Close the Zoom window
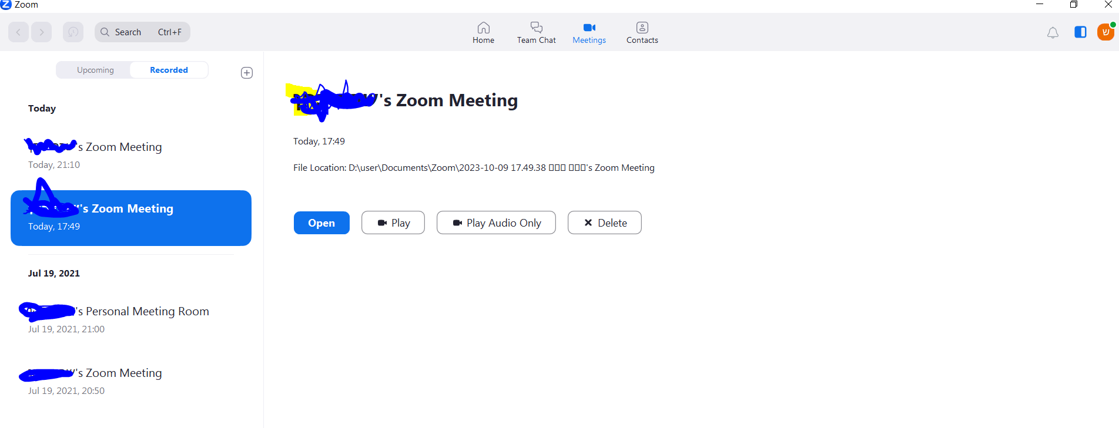 coord(1108,5)
